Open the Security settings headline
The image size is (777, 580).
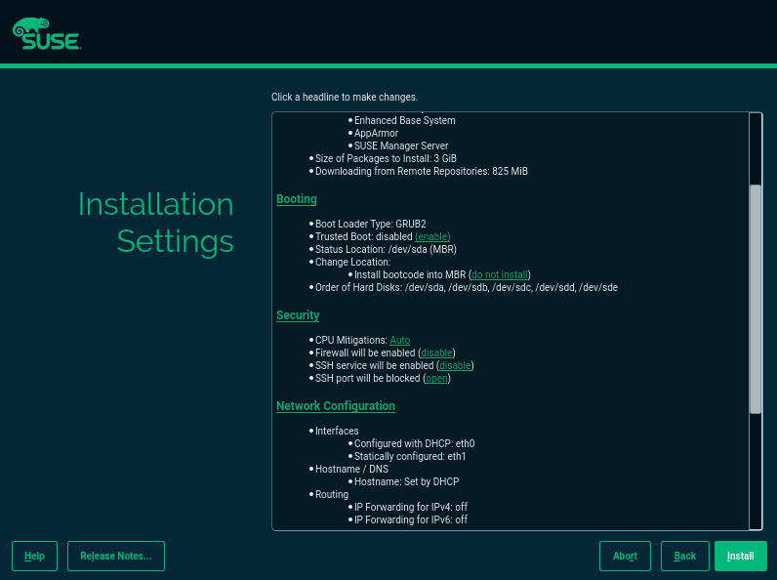tap(298, 315)
